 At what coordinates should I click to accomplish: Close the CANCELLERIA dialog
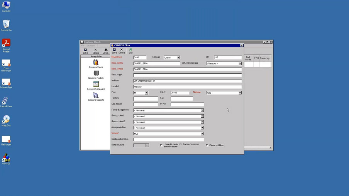tap(242, 46)
